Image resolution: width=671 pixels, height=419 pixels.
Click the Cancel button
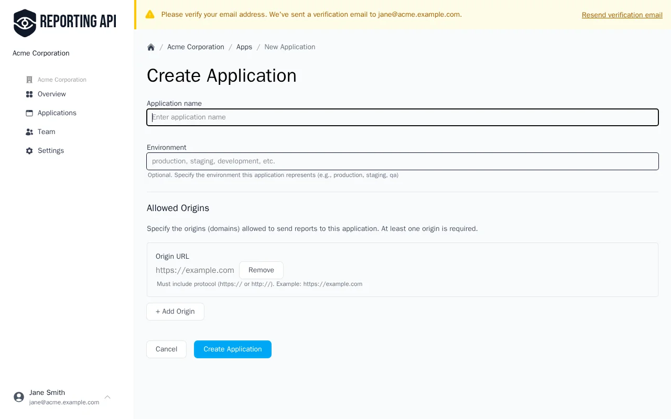[x=166, y=349]
